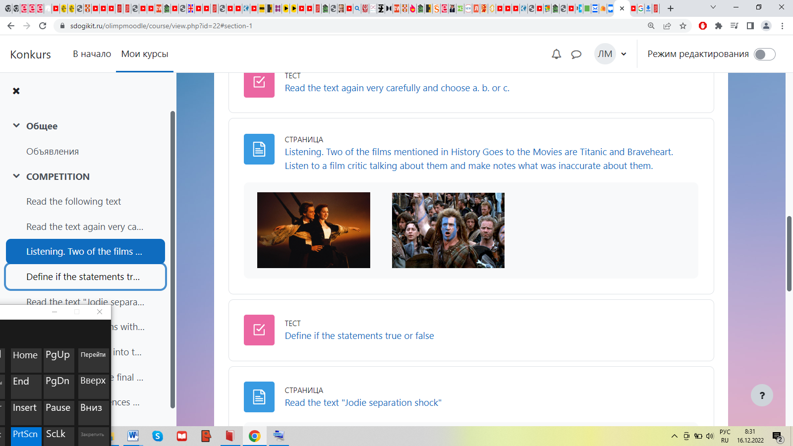Reload the current page
This screenshot has height=446, width=793.
tap(43, 26)
